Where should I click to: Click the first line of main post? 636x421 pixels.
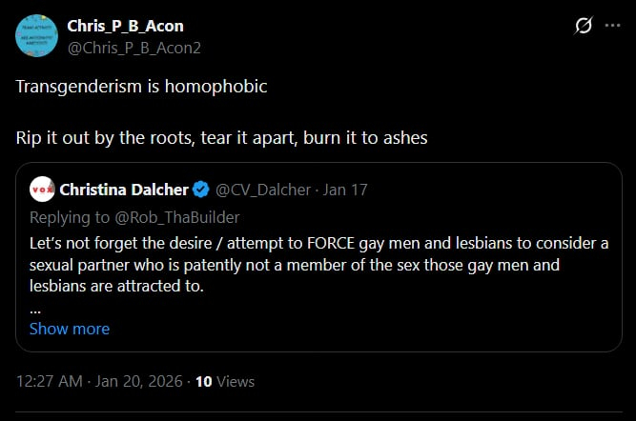141,86
